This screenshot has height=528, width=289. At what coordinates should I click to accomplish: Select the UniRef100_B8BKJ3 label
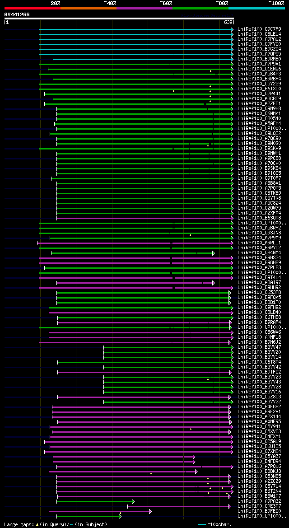pyautogui.click(x=259, y=472)
